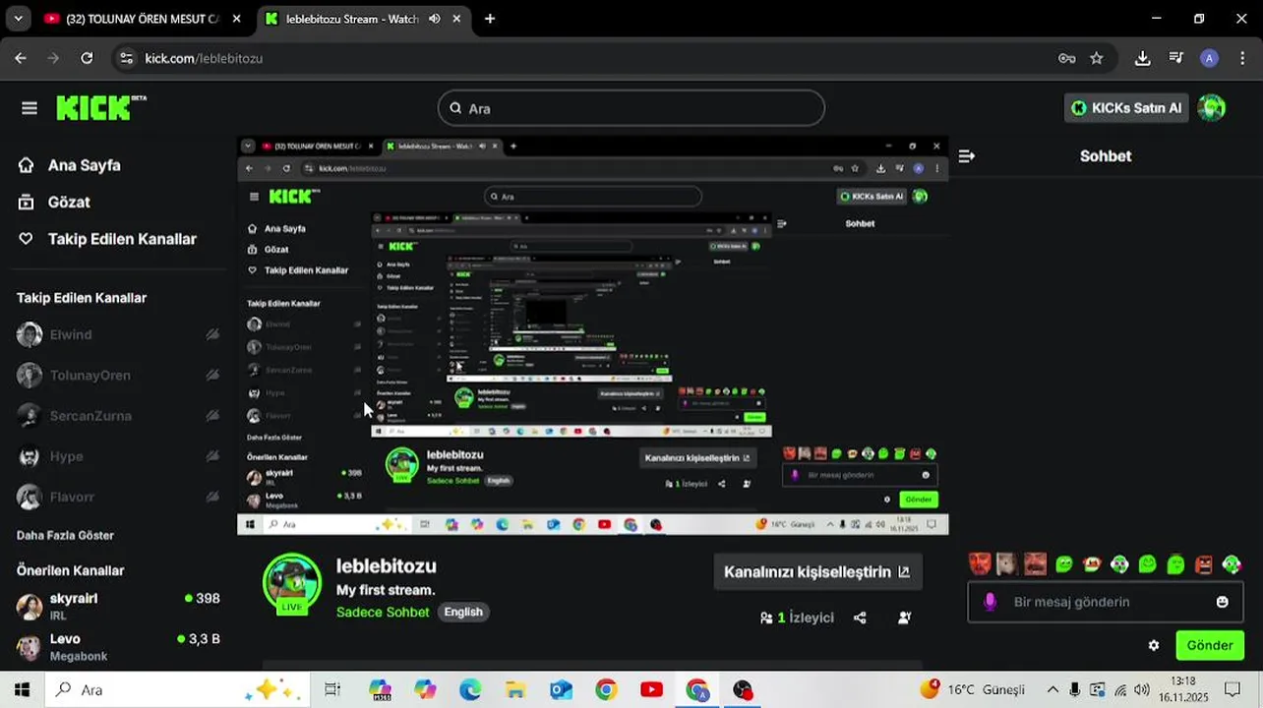The image size is (1263, 708).
Task: Switch to the TOLUNAY ÖREN YouTube tab
Action: tap(143, 19)
